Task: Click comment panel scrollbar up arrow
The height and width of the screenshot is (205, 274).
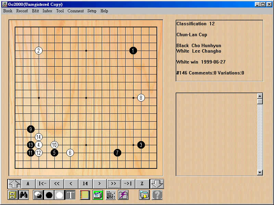Action: point(260,96)
